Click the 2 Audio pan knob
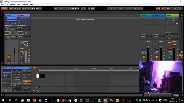 tap(22, 53)
